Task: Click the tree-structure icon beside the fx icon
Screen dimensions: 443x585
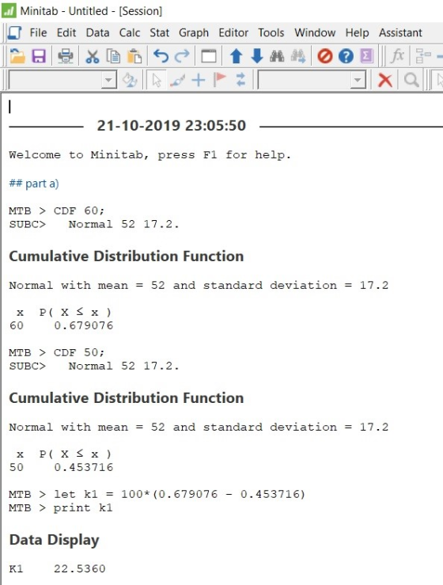Action: [423, 56]
